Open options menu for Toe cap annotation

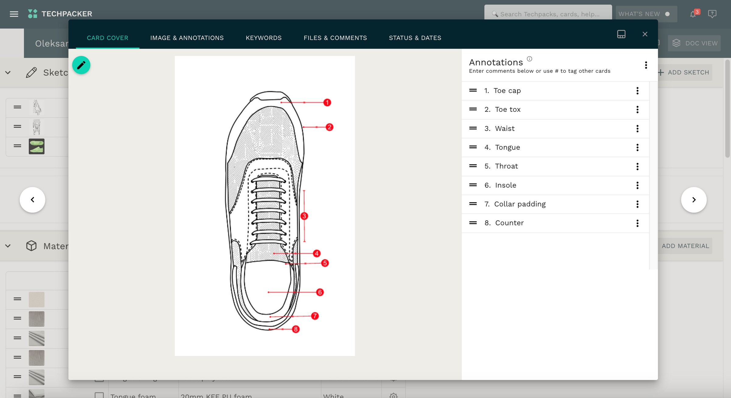point(637,90)
